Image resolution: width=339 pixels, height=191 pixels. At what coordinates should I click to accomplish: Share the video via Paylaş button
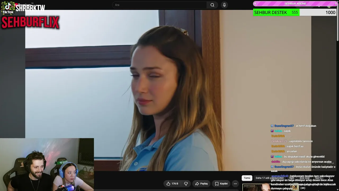point(201,184)
